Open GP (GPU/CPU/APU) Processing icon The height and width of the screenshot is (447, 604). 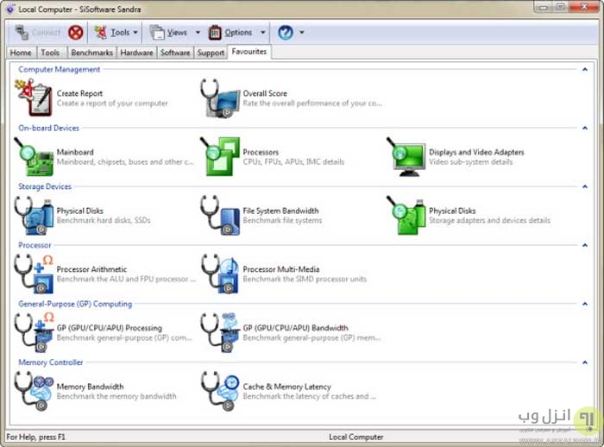34,332
